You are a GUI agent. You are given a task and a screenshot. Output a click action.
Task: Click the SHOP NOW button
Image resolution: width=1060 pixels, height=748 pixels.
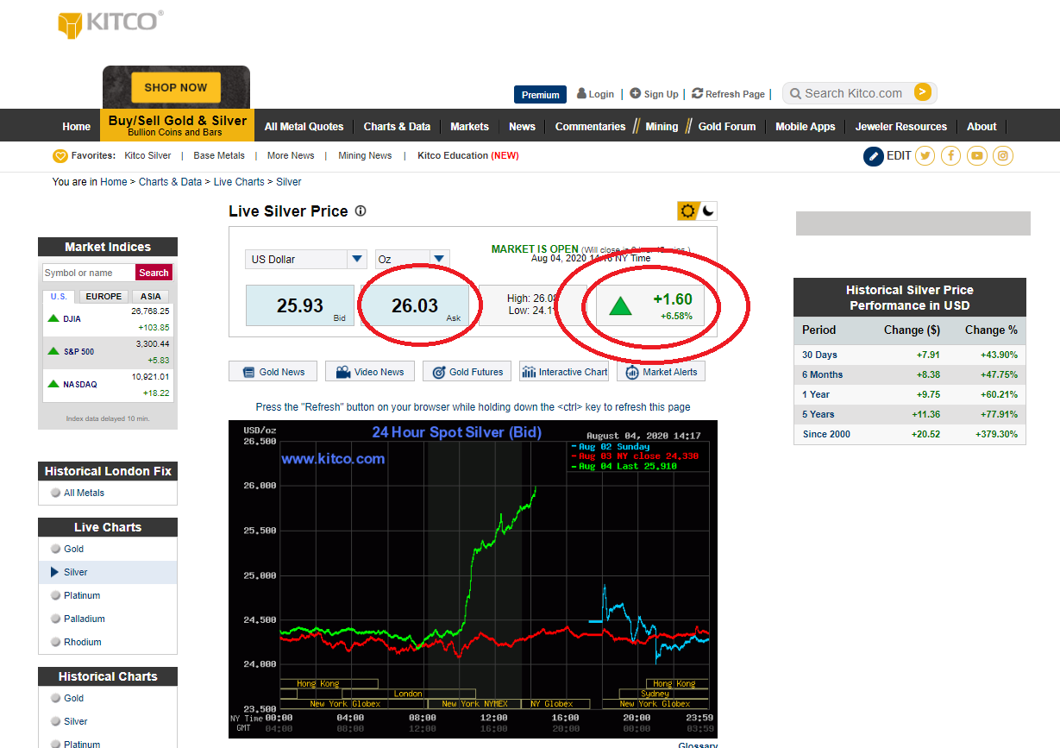(176, 87)
